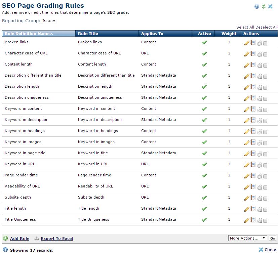Click the active checkmark for Title length
The width and height of the screenshot is (278, 255).
204,209
